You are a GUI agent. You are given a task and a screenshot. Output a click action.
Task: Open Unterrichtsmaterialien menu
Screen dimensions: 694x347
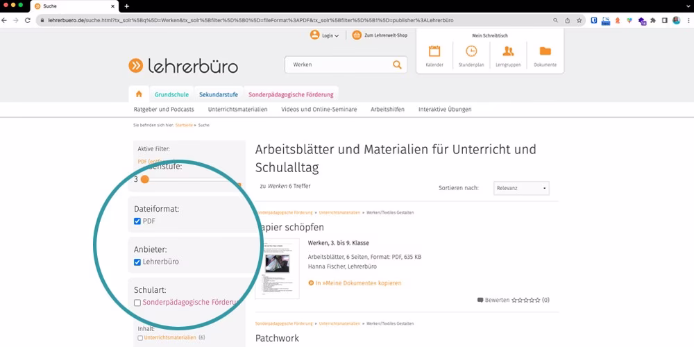(237, 110)
